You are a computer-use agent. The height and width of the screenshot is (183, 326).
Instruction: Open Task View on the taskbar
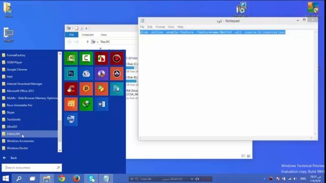33,178
